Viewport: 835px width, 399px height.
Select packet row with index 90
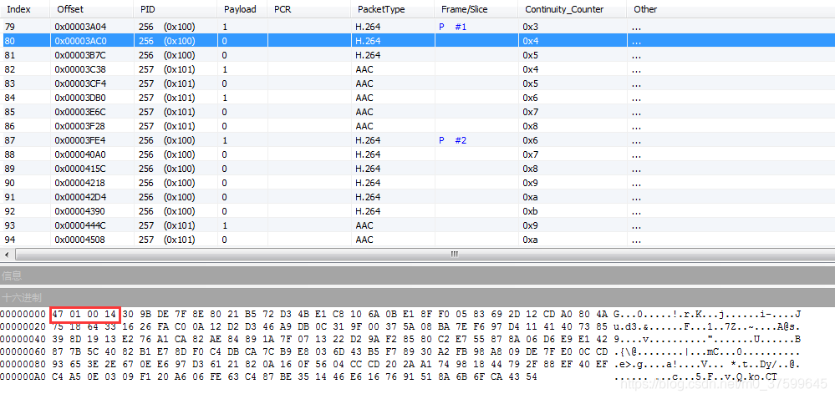click(x=418, y=183)
